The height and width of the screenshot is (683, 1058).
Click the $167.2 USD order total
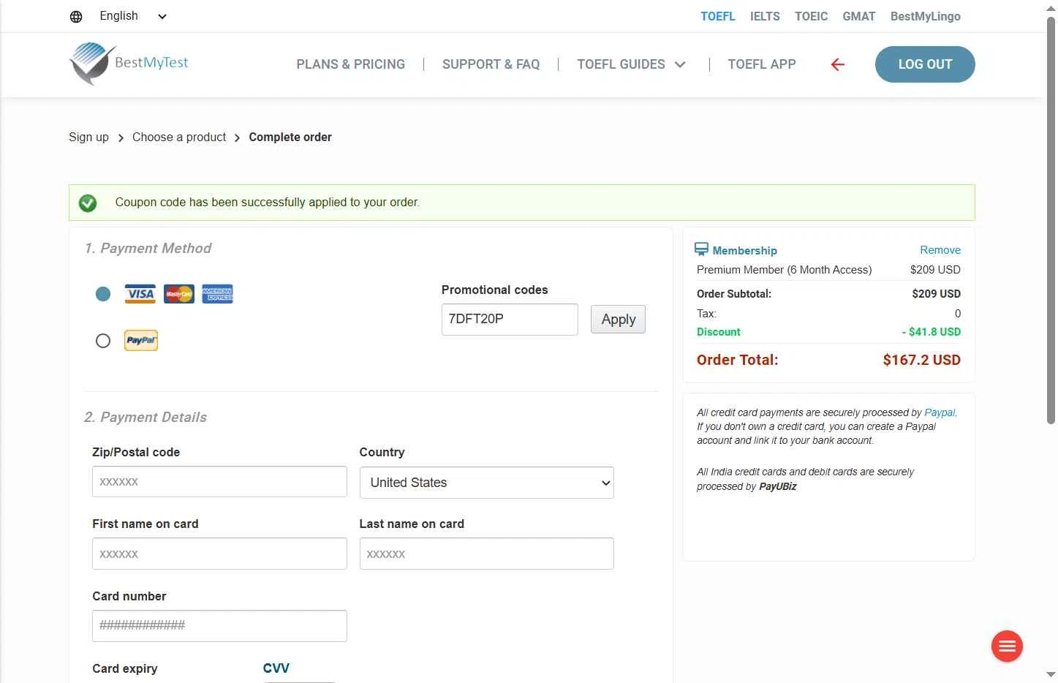921,360
